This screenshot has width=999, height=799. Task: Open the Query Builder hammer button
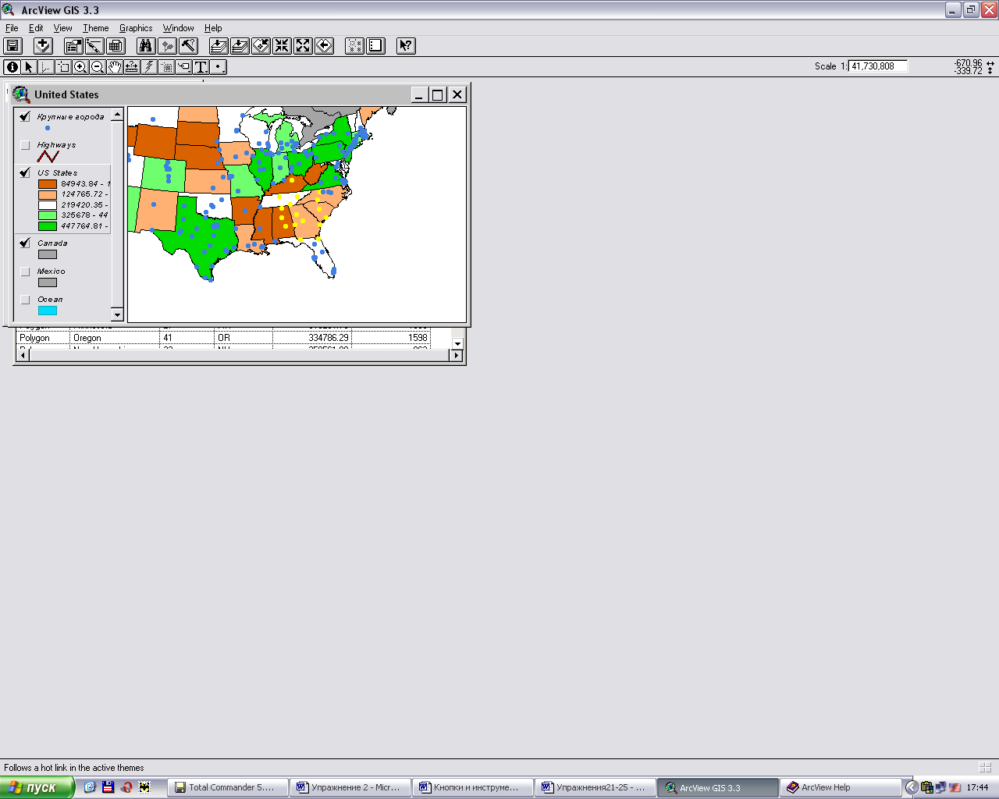(x=188, y=46)
